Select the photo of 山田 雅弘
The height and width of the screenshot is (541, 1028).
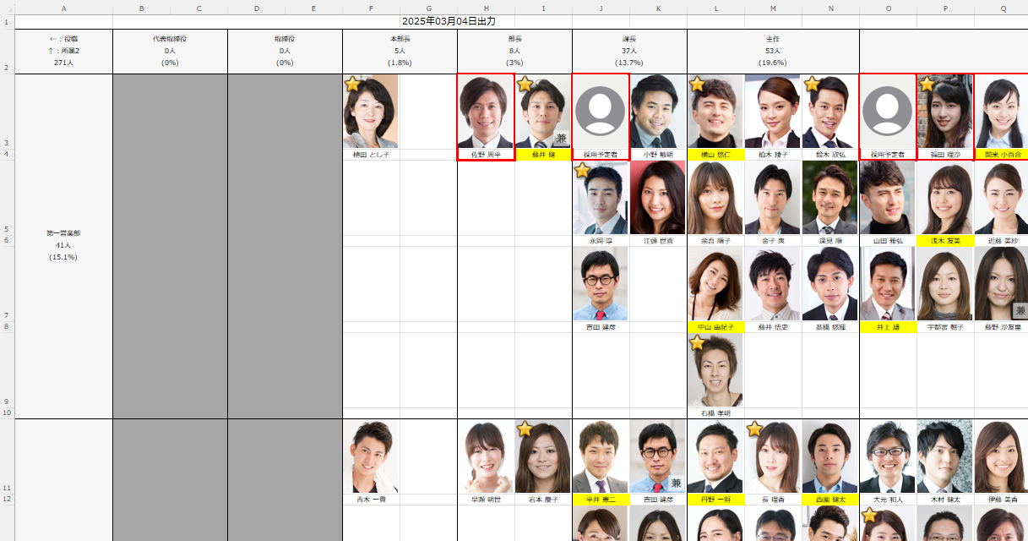(x=888, y=198)
